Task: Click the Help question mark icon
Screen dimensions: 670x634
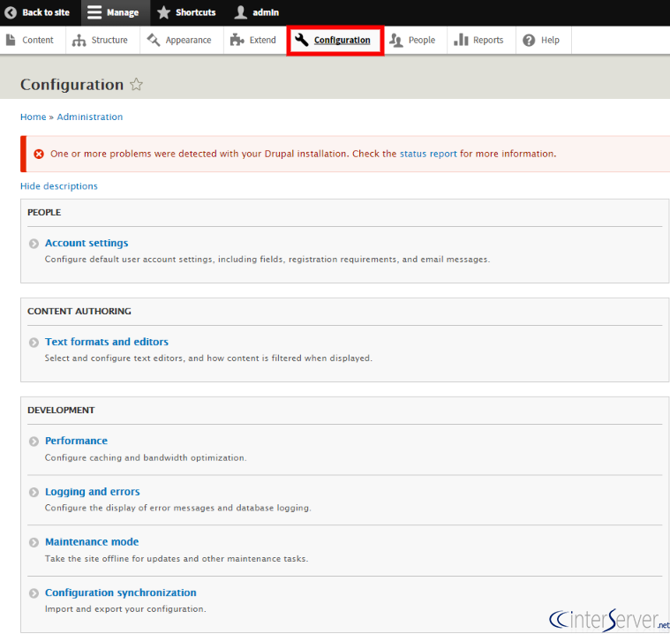Action: [529, 41]
